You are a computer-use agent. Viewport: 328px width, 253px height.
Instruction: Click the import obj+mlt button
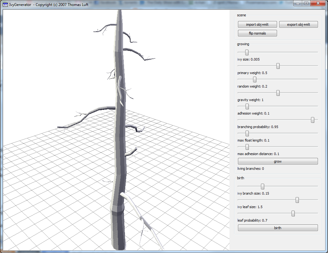pos(257,24)
